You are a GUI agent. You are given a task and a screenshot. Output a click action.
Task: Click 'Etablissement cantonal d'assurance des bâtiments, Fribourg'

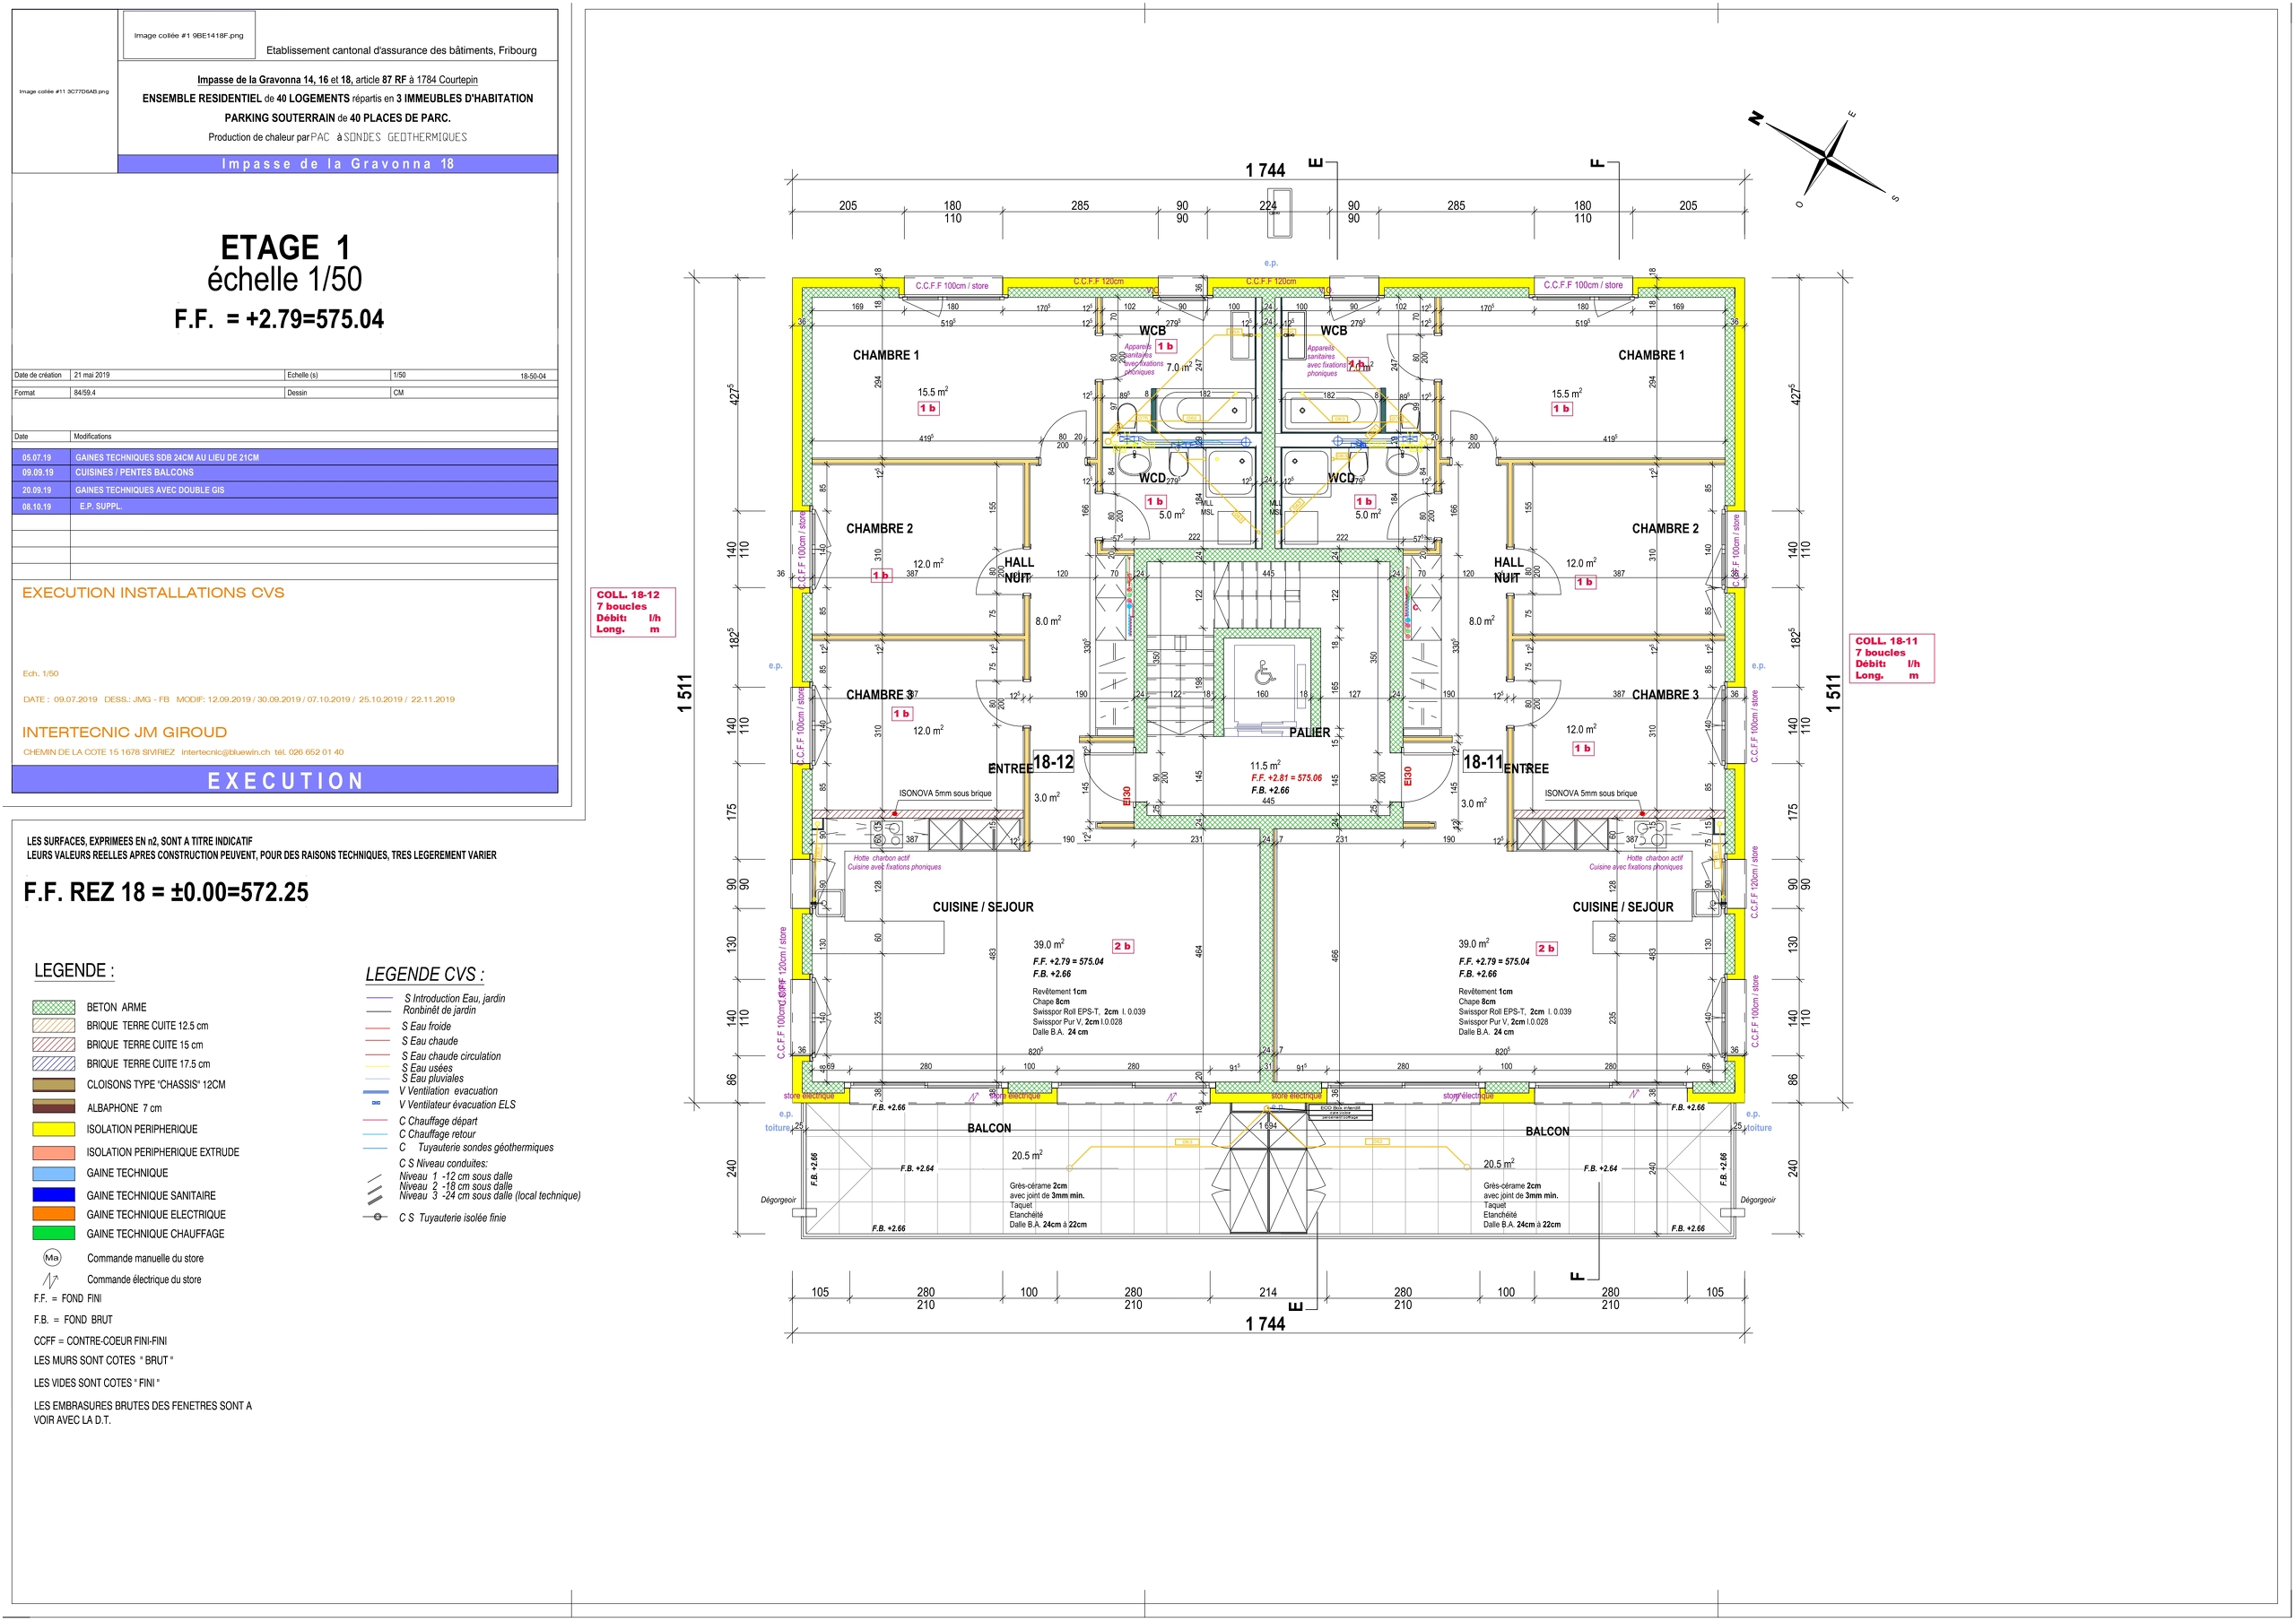pos(401,50)
